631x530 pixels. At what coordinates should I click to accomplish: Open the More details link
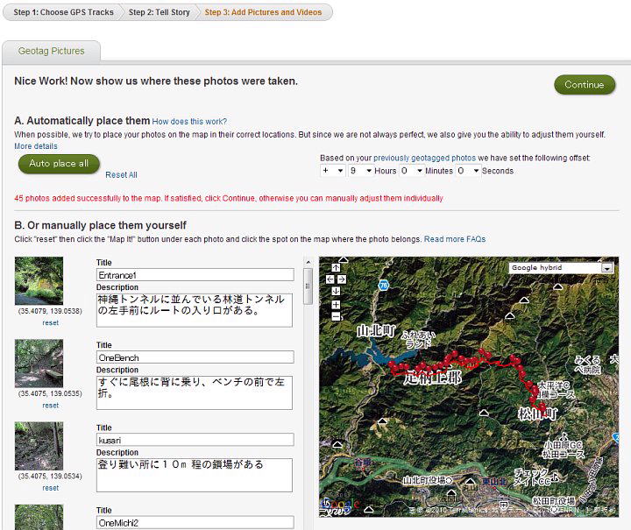[x=36, y=146]
